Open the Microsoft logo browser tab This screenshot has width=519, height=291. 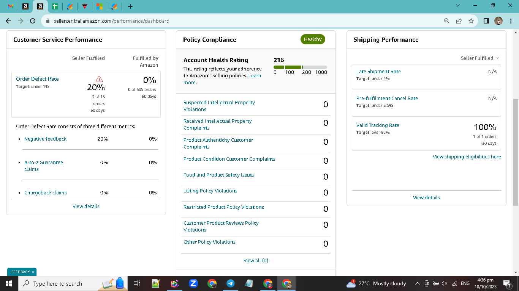pyautogui.click(x=99, y=6)
